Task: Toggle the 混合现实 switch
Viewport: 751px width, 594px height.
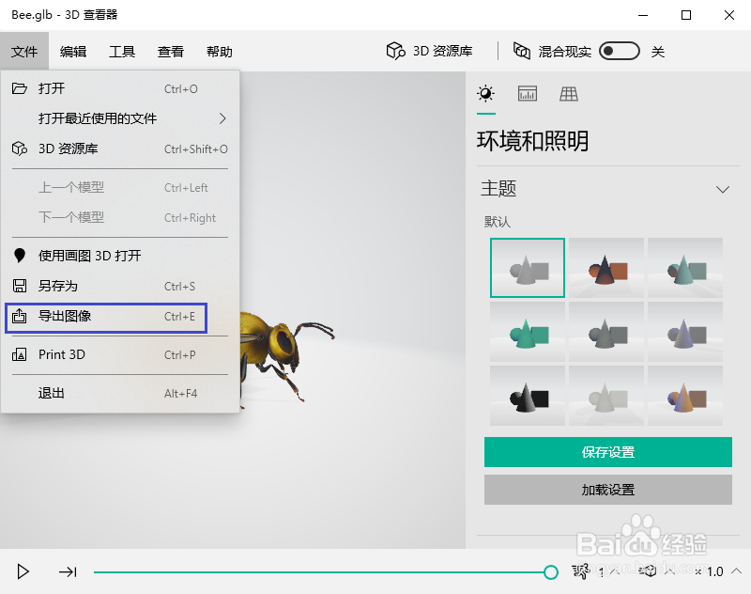Action: (x=620, y=51)
